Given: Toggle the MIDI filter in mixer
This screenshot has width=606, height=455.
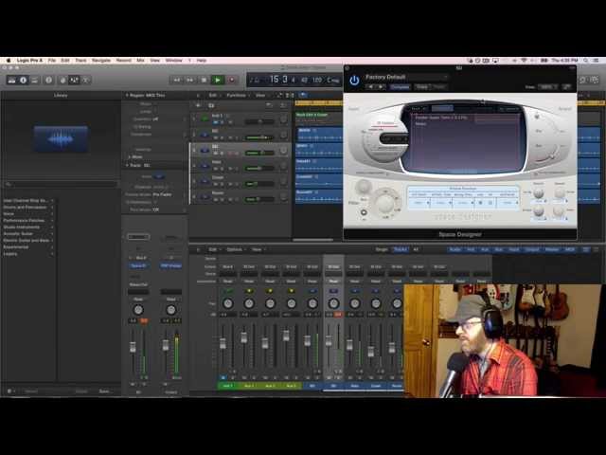Looking at the screenshot, I should click(x=570, y=249).
